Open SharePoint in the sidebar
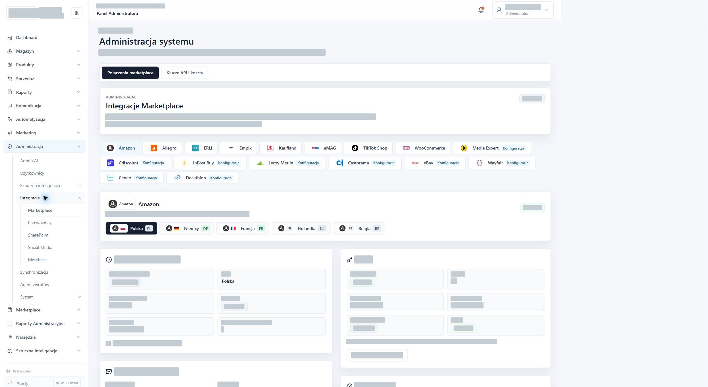Viewport: 708px width, 387px height. click(x=38, y=235)
